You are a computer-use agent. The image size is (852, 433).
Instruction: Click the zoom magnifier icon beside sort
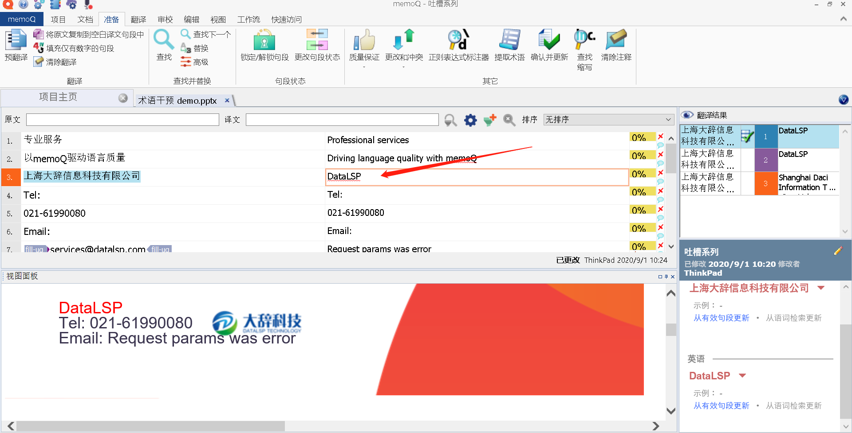pyautogui.click(x=509, y=120)
